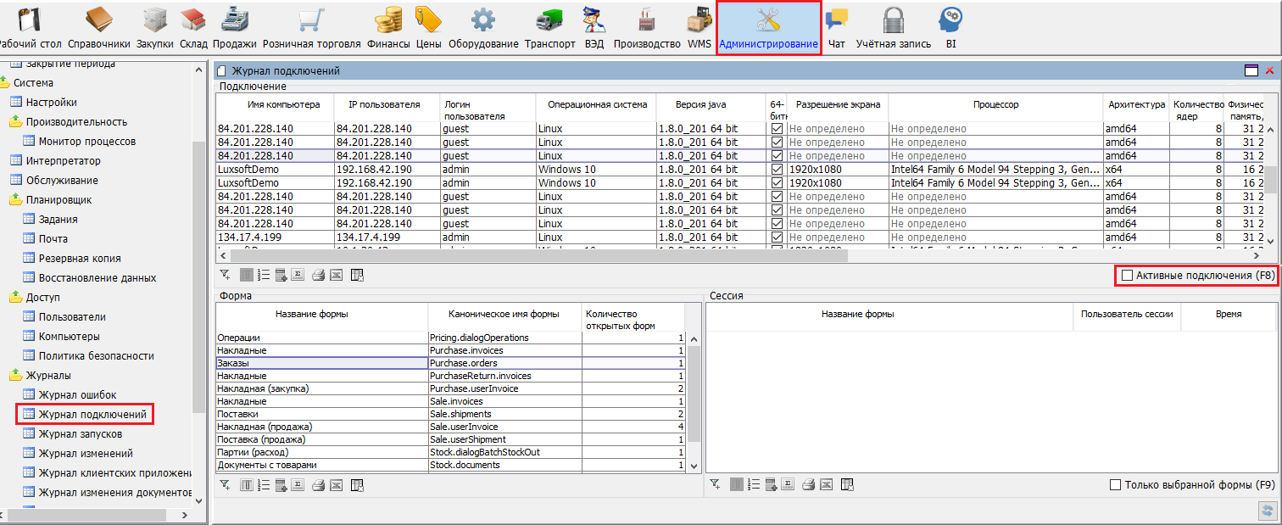Open Журнал ошибок in the sidebar

(77, 395)
